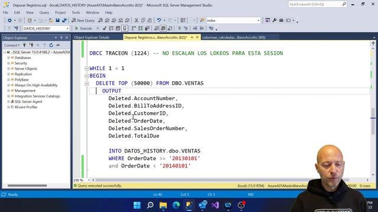Image resolution: width=378 pixels, height=212 pixels.
Task: Click the New Query button
Action: pos(83,21)
